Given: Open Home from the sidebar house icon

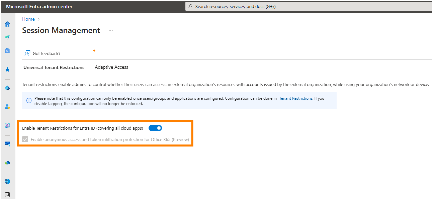Looking at the screenshot, I should (7, 24).
